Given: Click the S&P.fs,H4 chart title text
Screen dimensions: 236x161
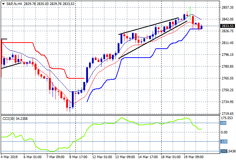Looking at the screenshot, I should coord(14,4).
